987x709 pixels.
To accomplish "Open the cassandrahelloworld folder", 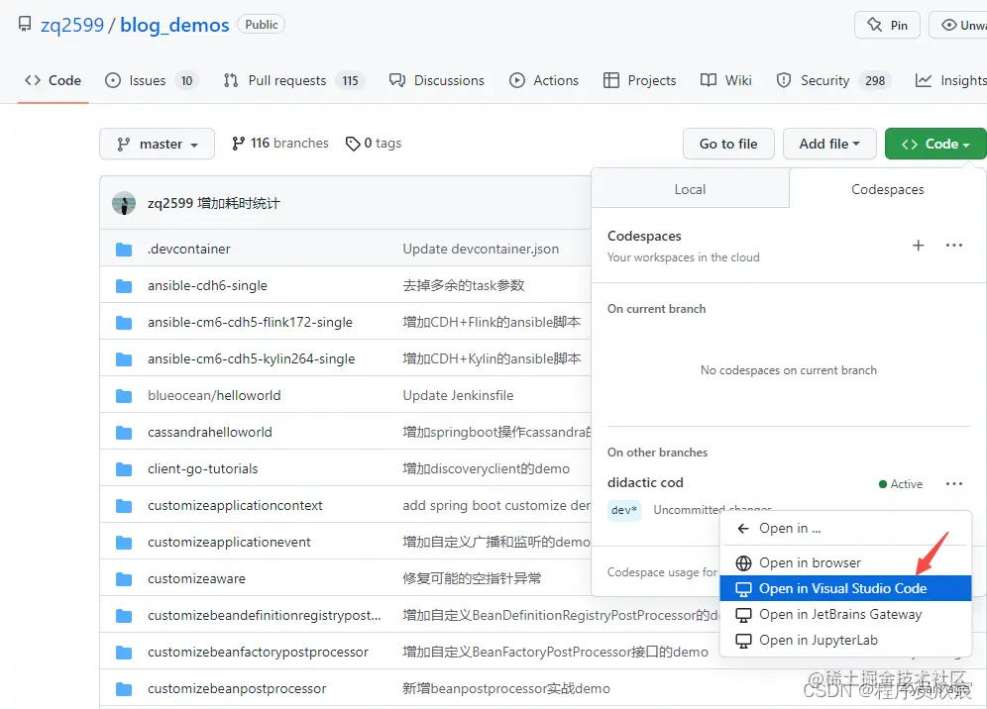I will point(210,432).
